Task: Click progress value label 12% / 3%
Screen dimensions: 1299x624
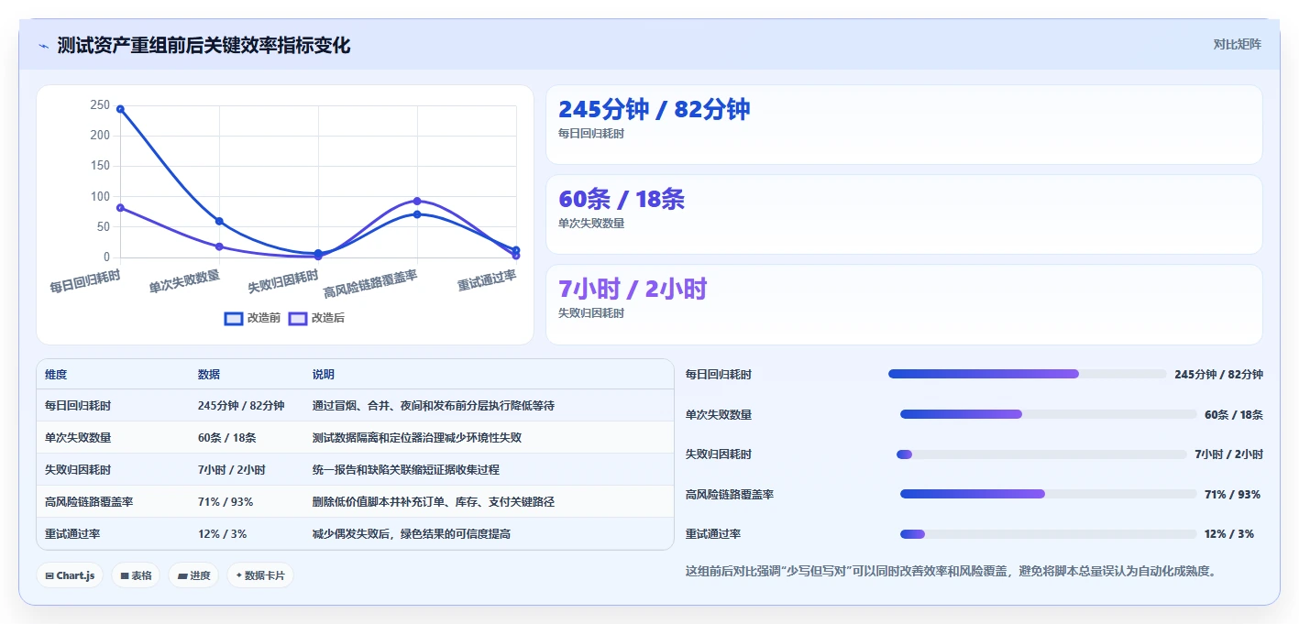Action: click(x=1229, y=534)
